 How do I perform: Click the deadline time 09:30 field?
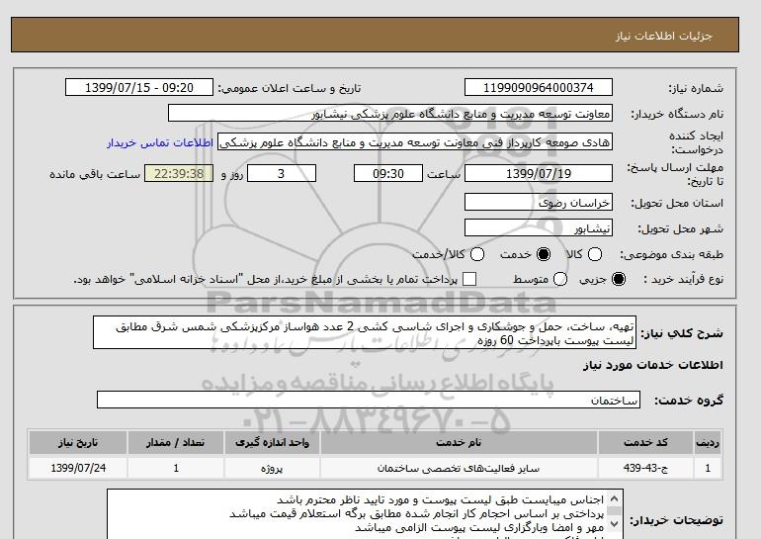[388, 173]
